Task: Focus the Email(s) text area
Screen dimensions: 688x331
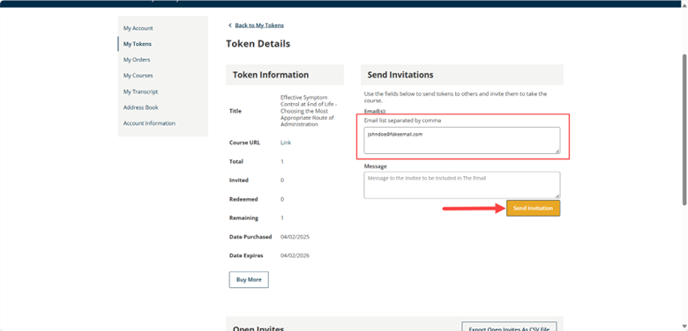Action: click(461, 140)
